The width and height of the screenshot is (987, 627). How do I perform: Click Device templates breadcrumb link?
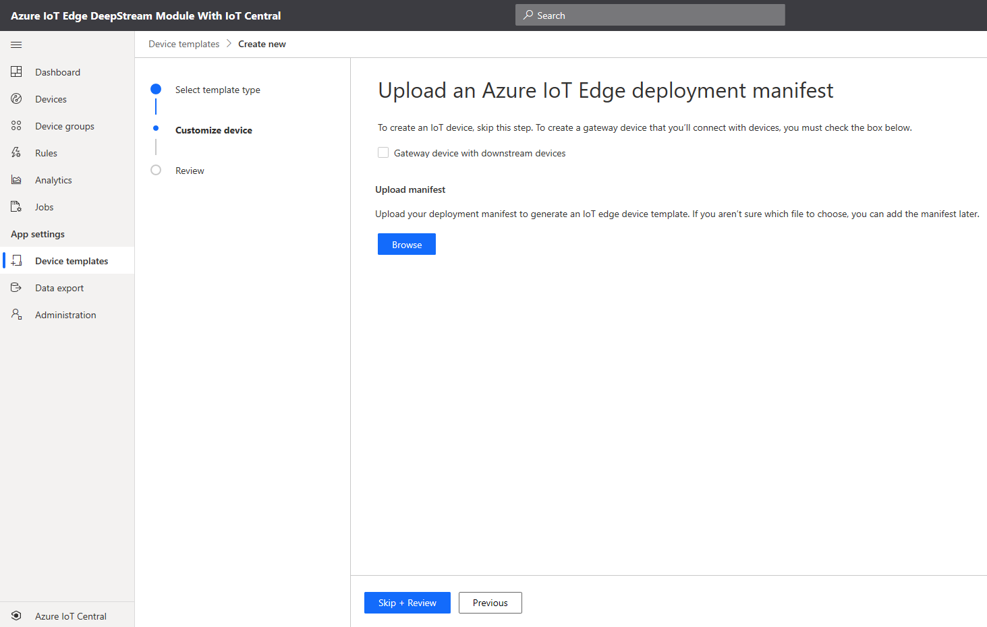pyautogui.click(x=184, y=44)
